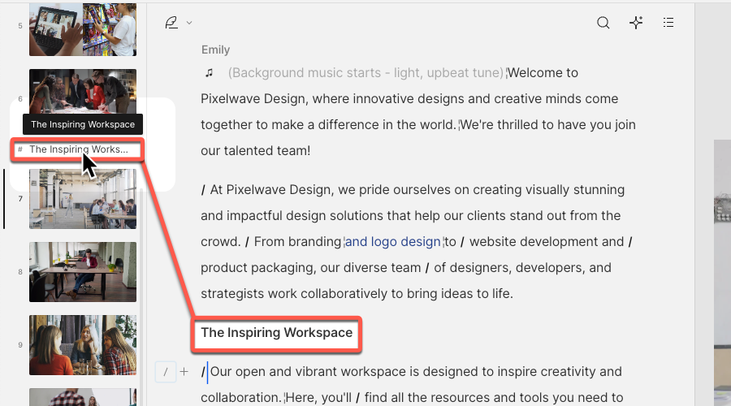Select scene 7 open office thumbnail

(x=83, y=199)
